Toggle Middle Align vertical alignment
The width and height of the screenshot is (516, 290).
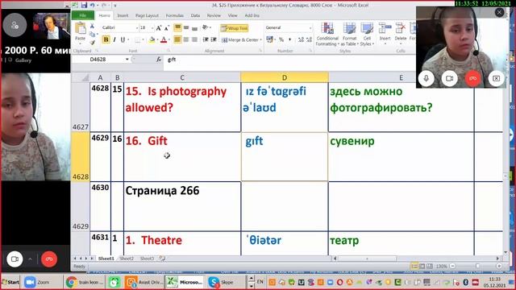tap(186, 28)
